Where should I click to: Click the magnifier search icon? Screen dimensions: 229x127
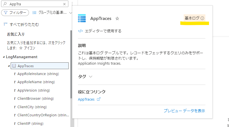(x=5, y=4)
